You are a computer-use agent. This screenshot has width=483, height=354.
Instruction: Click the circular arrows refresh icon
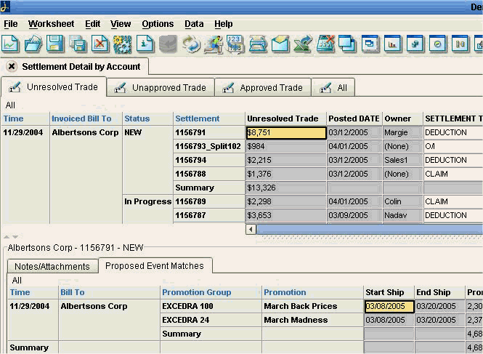190,44
